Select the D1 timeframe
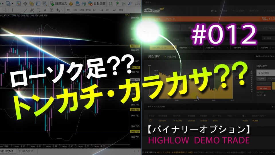Viewport: 275px width, 155px height. (x=108, y=10)
